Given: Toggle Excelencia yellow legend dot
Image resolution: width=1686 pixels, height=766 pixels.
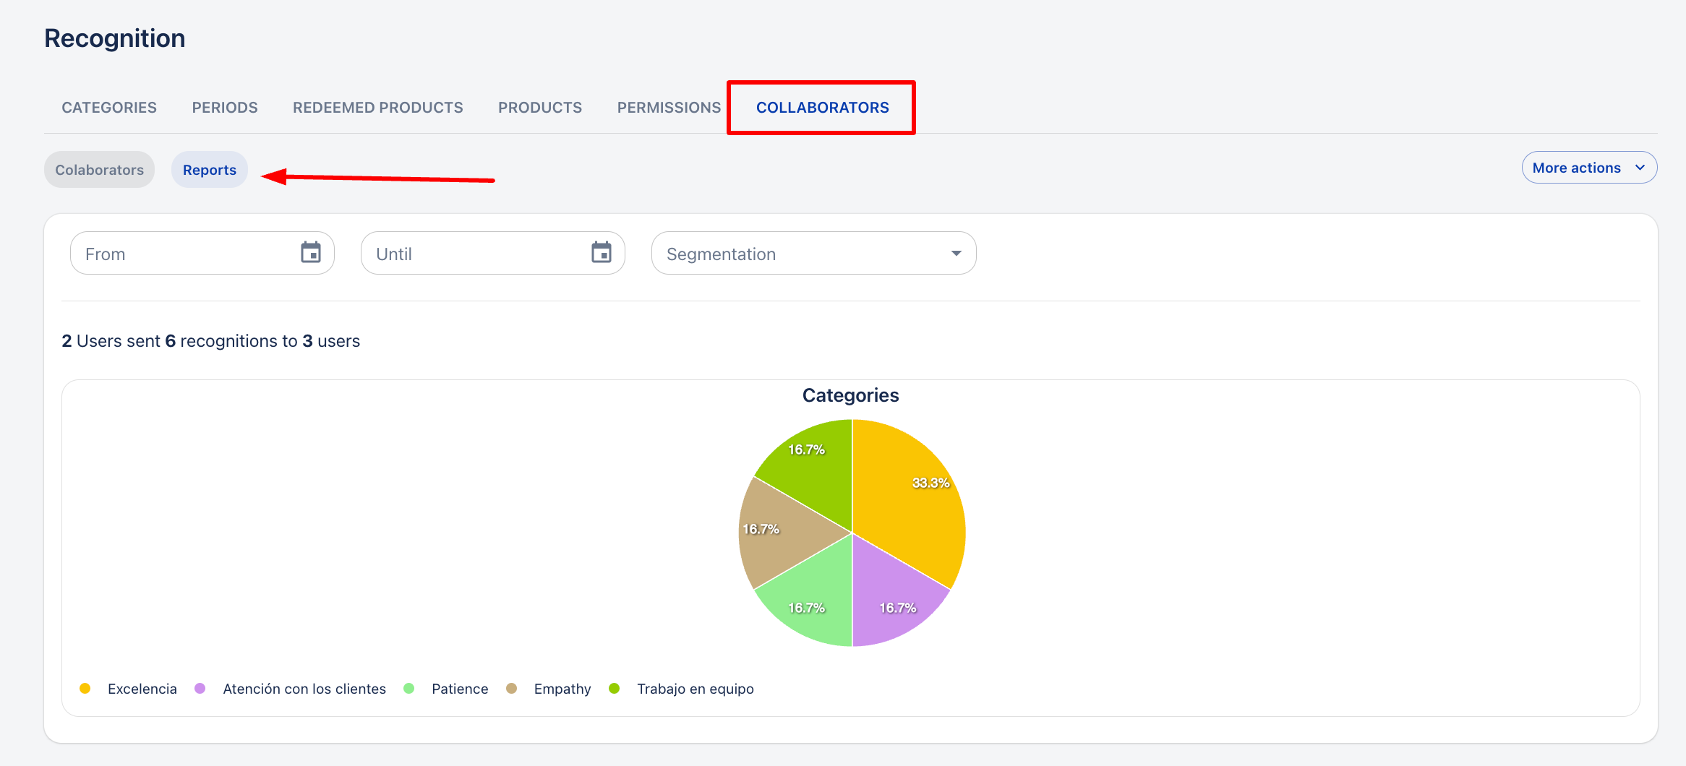Looking at the screenshot, I should (x=85, y=689).
